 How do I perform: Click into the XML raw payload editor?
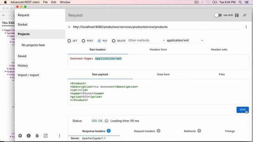[158, 92]
